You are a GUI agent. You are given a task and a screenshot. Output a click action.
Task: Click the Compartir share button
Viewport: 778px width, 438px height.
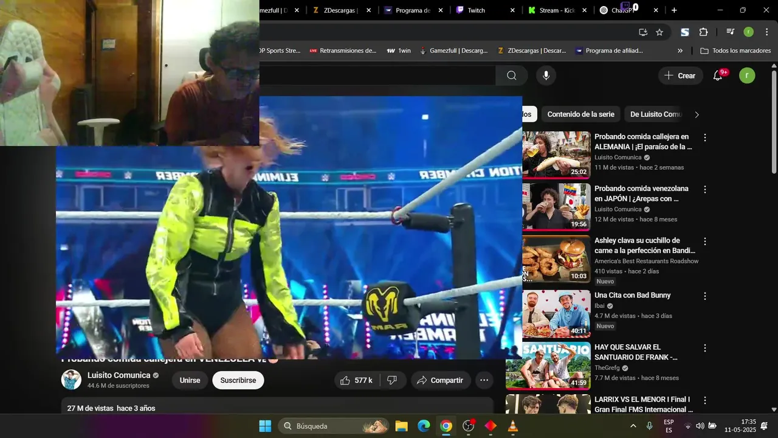(441, 380)
